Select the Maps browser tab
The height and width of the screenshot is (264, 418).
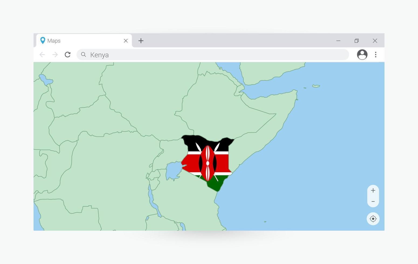click(84, 41)
